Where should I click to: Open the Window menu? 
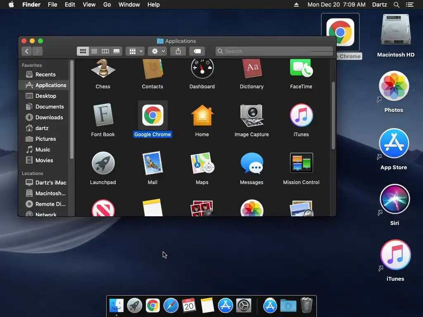tap(129, 5)
